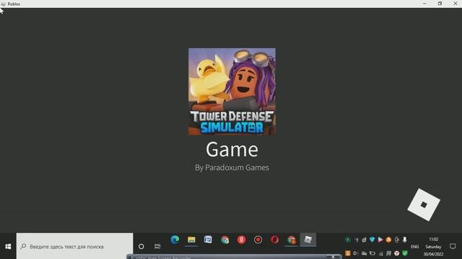Click the blue gem-shaped tray icon
Viewport: 462px width, 259px height.
372,240
